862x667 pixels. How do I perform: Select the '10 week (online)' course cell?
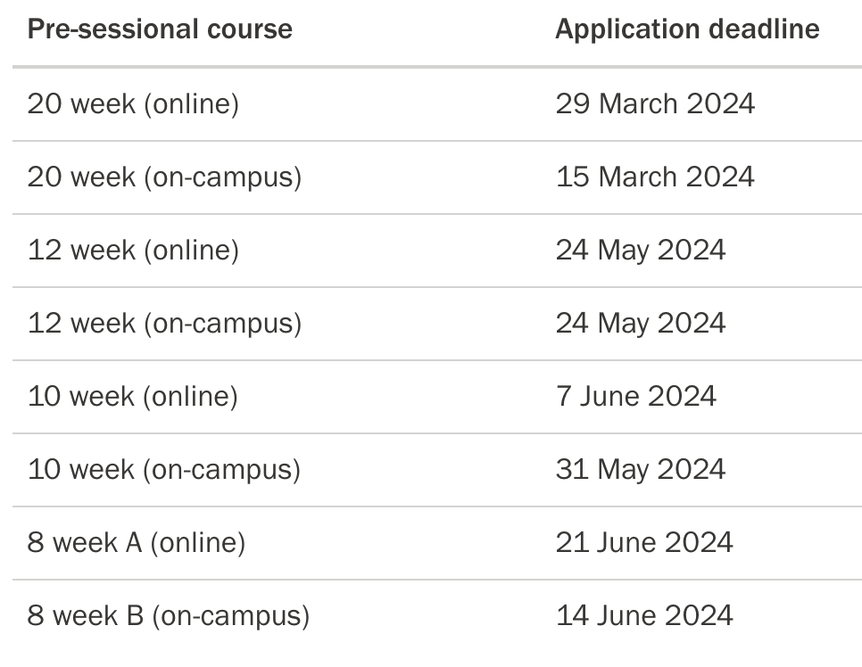tap(133, 397)
